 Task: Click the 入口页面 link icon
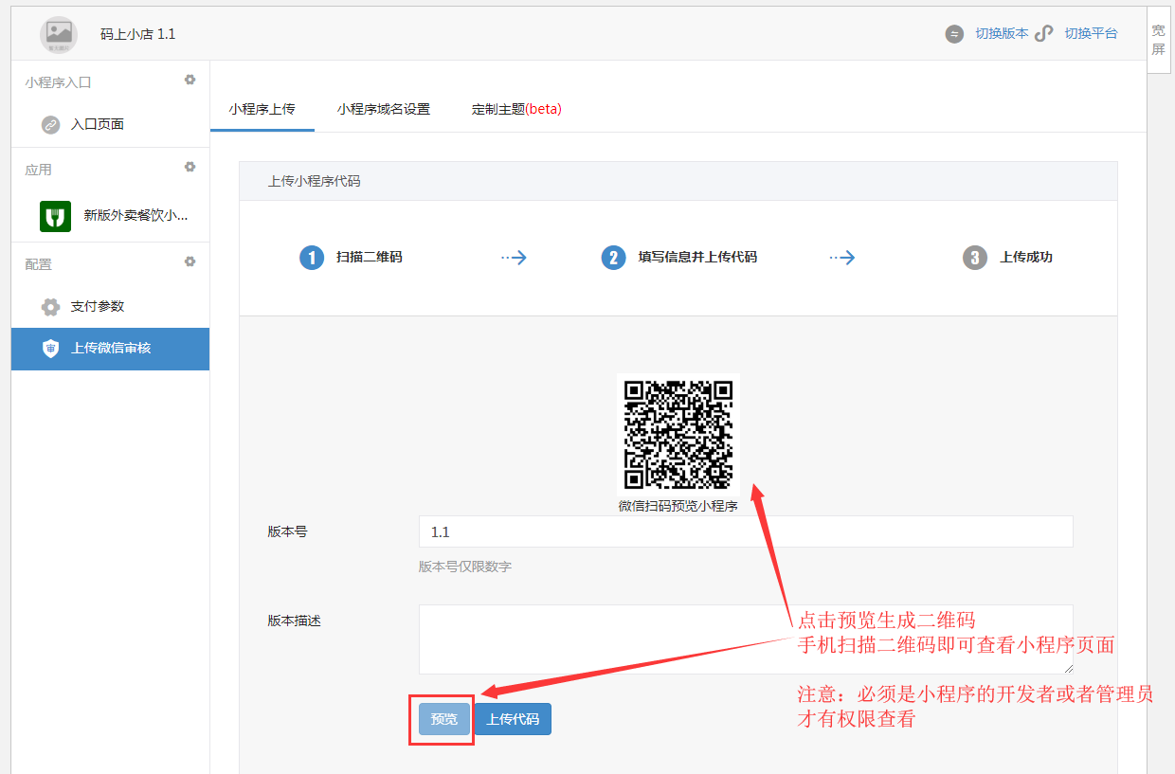pos(50,125)
